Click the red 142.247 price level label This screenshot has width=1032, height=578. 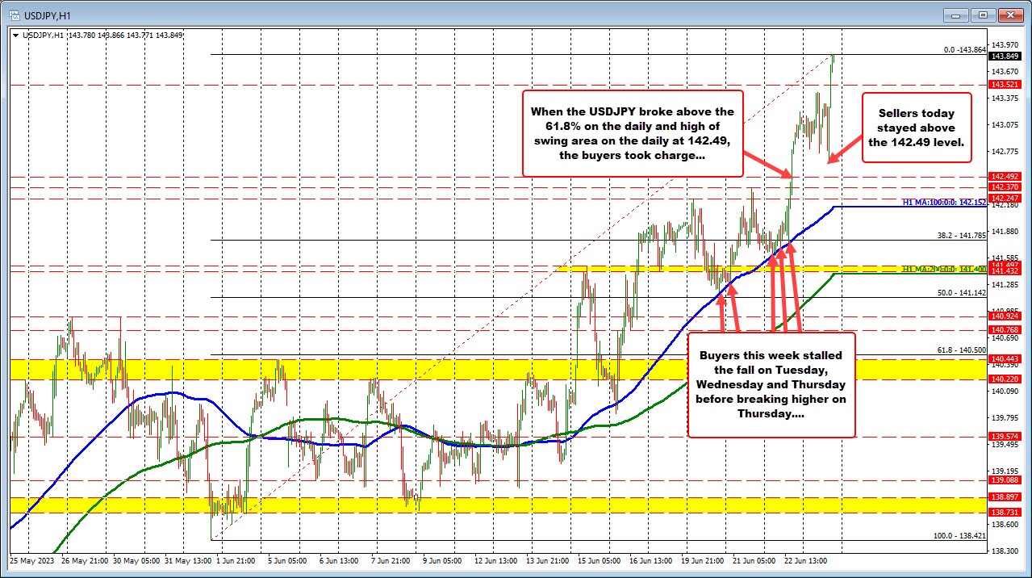click(x=1004, y=198)
